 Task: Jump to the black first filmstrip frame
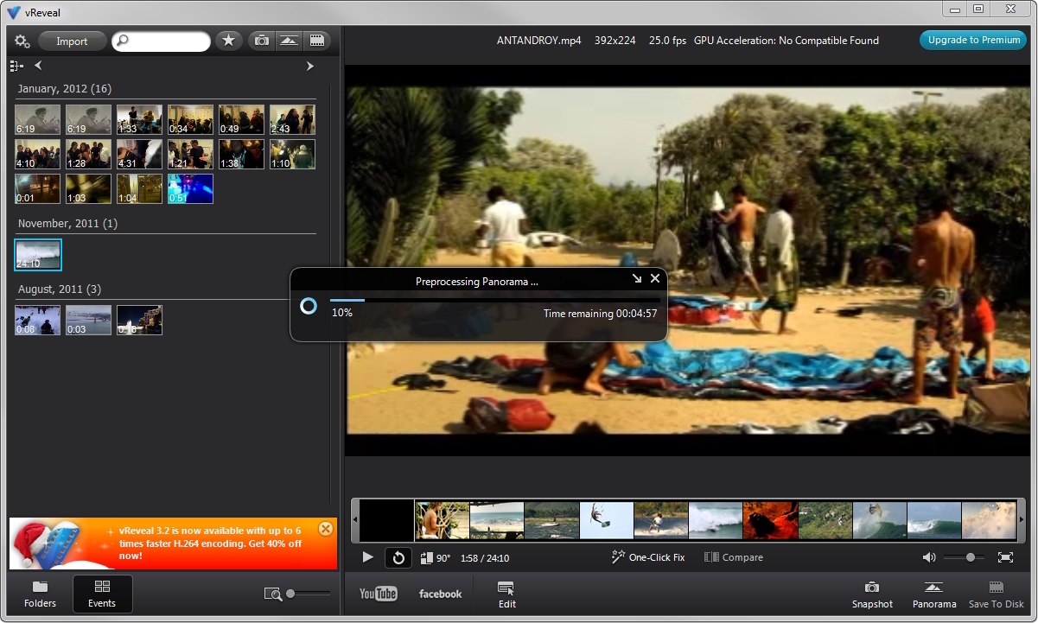(387, 520)
